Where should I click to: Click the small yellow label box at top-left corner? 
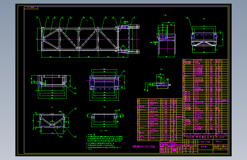click(31, 8)
